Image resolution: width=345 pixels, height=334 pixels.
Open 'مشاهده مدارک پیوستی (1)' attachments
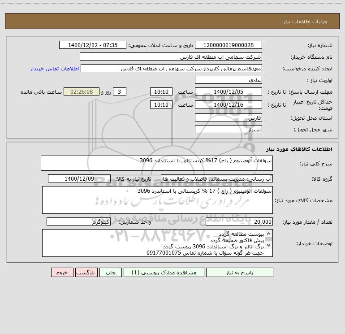(164, 273)
